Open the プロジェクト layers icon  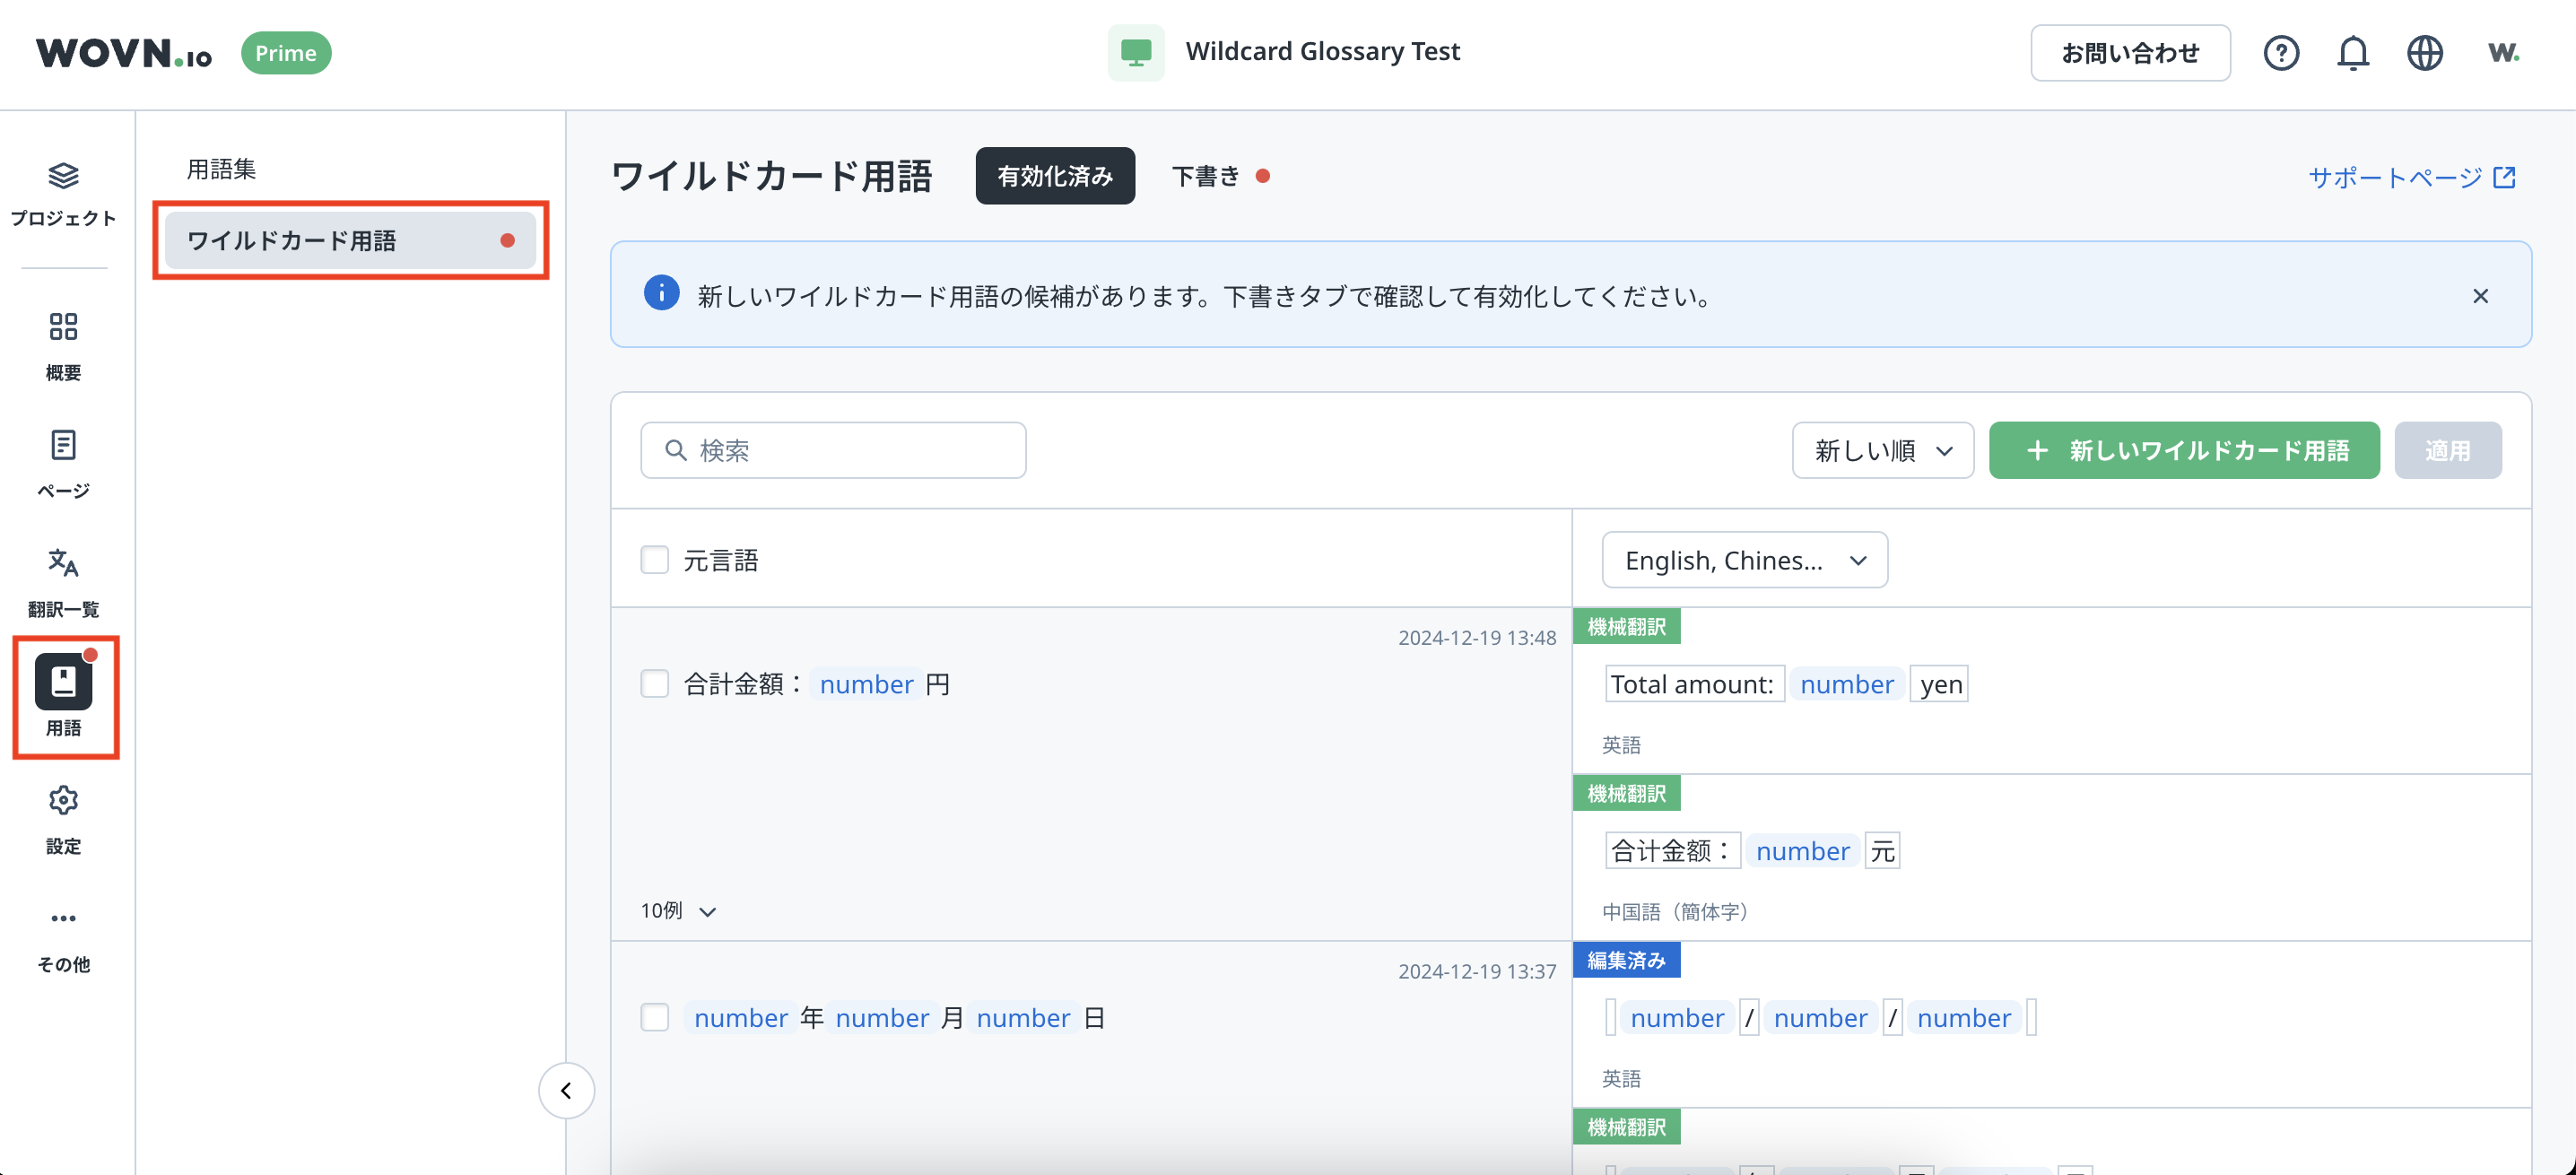point(63,177)
